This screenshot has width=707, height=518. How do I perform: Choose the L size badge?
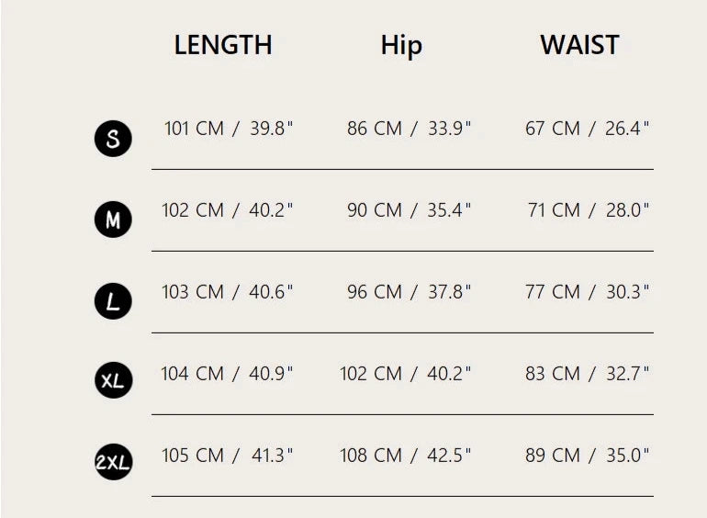pos(113,302)
